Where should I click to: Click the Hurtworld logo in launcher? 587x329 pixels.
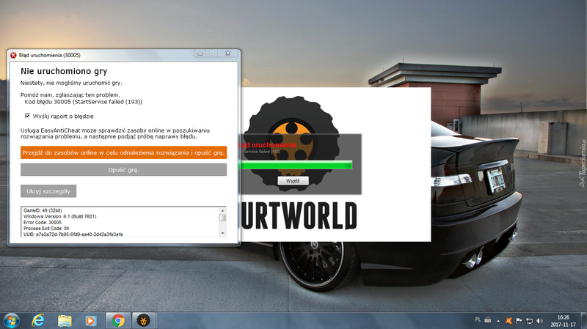coord(292,142)
